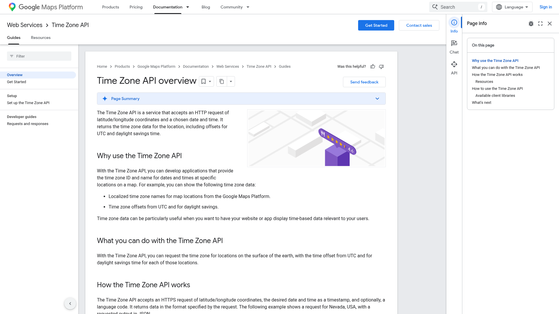Open Requests and responses guide
Screen dimensions: 559x314
(28, 124)
